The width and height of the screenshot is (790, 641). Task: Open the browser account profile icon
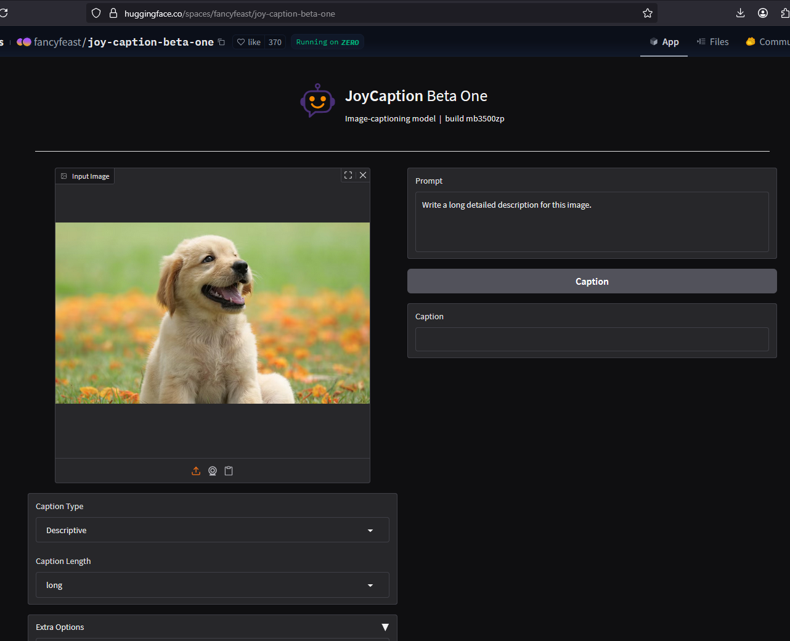pos(763,13)
